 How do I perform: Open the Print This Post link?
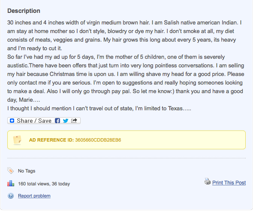pos(229,183)
